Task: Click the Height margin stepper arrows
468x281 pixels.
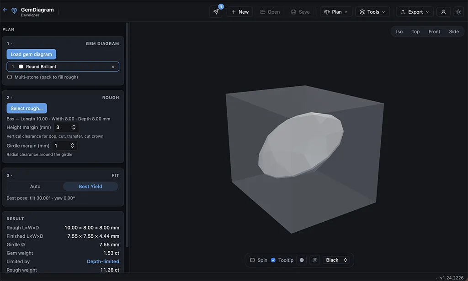Action: [x=74, y=127]
